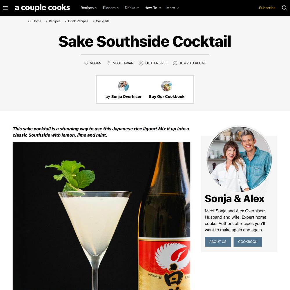Open the More nav menu

coord(172,8)
